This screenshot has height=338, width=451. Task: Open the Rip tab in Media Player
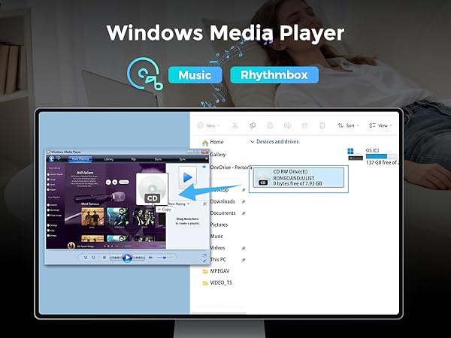134,159
